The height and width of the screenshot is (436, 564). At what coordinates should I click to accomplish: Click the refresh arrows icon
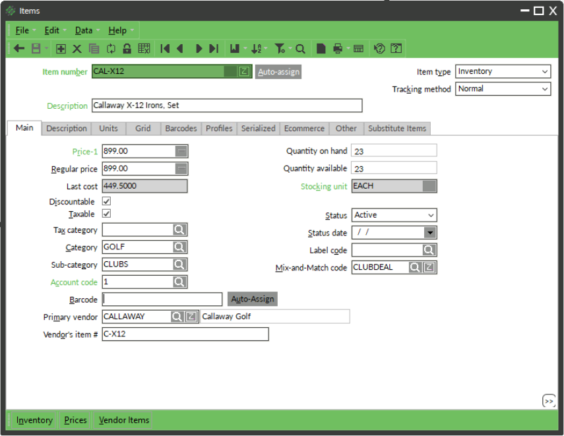(111, 49)
